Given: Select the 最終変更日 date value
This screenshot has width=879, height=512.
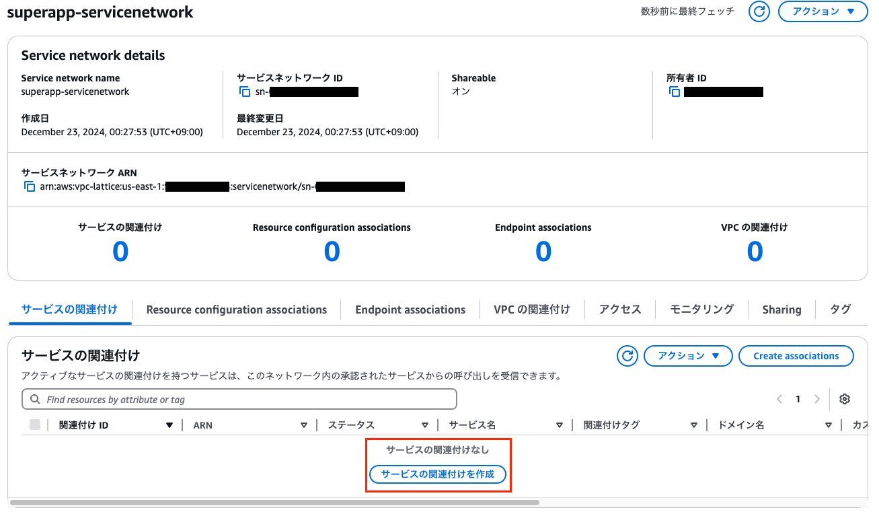Looking at the screenshot, I should tap(328, 132).
